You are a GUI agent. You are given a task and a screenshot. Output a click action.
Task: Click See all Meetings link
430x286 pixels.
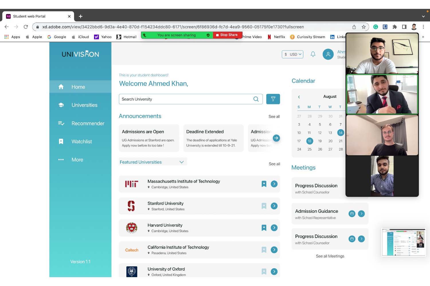coord(330,256)
